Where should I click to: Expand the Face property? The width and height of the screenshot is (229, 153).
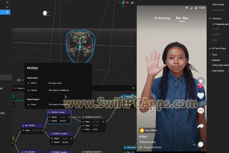tap(211, 55)
